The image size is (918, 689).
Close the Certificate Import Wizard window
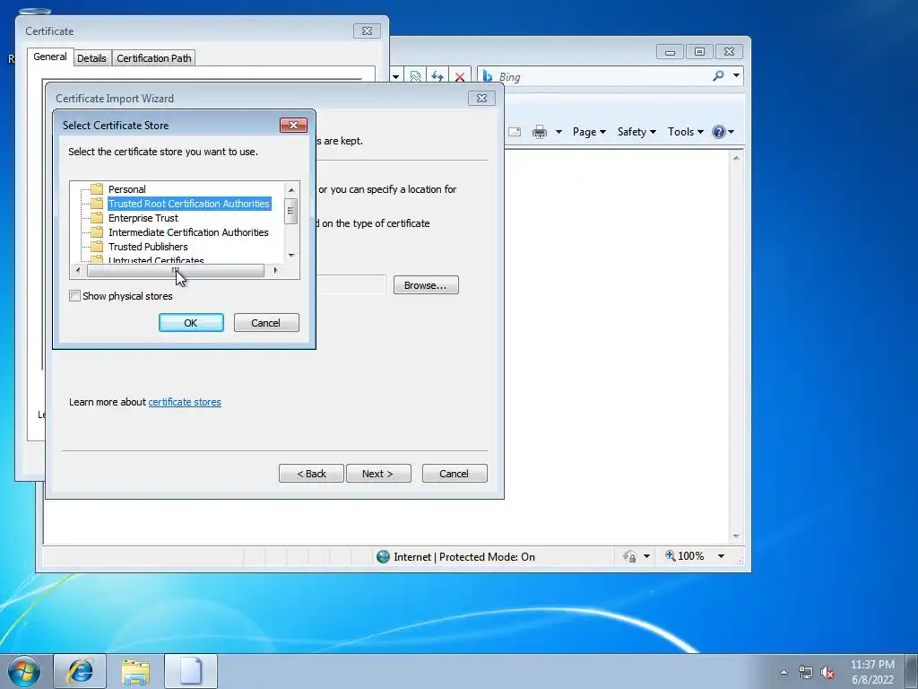tap(481, 99)
